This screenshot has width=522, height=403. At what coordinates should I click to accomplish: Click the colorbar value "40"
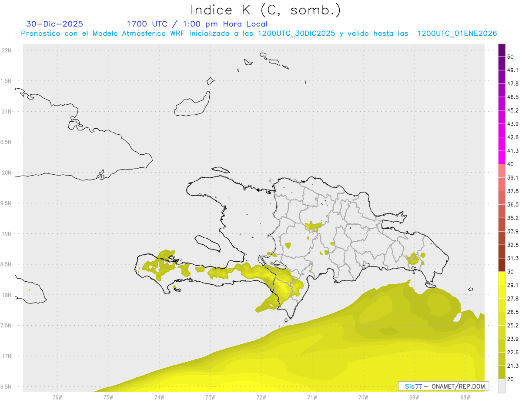[511, 164]
